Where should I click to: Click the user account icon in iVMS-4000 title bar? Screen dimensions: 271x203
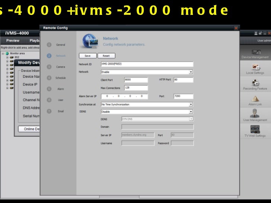point(256,33)
